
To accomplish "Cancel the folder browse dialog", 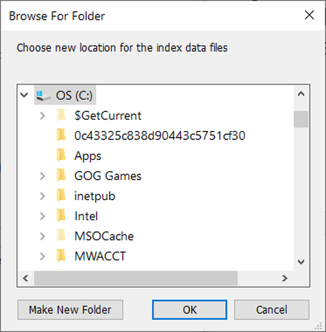I will point(271,310).
